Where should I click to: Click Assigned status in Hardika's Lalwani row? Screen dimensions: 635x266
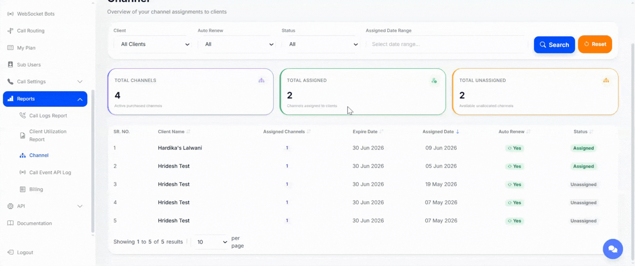tap(583, 148)
